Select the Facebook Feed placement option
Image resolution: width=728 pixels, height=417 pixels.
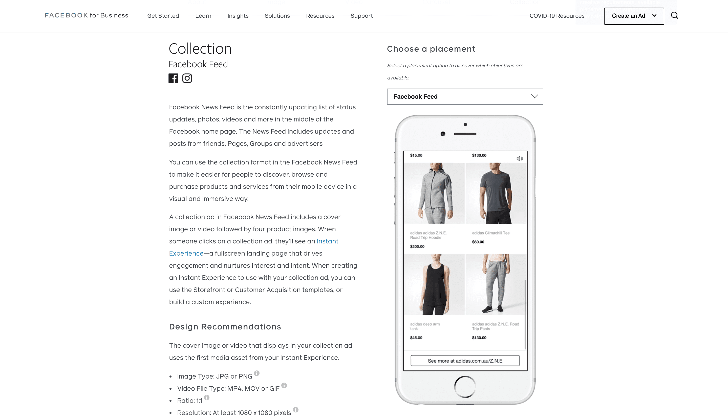(465, 96)
